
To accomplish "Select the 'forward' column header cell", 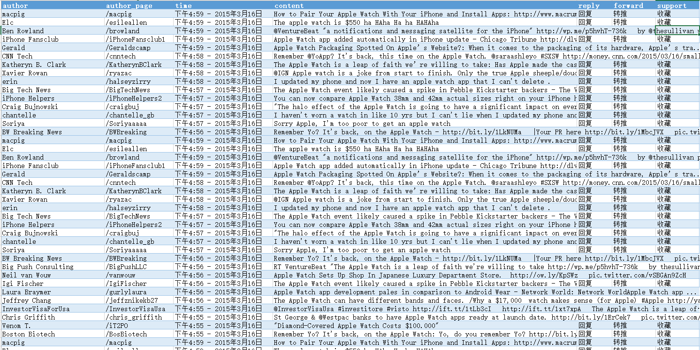I will (x=634, y=6).
